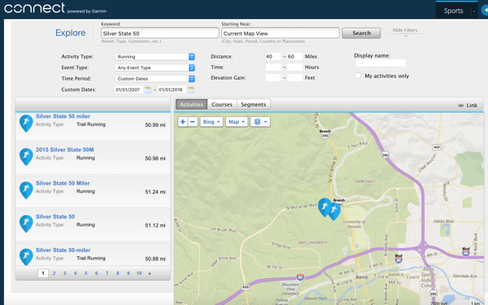Open Silver State 50-miler activity
Image resolution: width=488 pixels, height=305 pixels.
(63, 250)
